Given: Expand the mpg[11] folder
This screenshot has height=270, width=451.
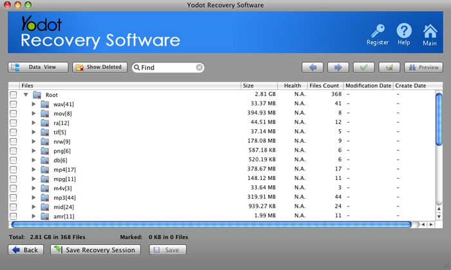Looking at the screenshot, I should [34, 179].
